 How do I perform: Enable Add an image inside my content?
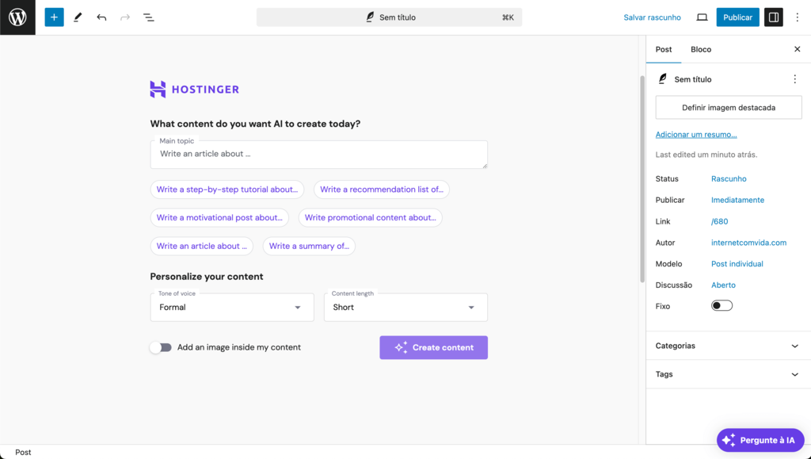tap(161, 347)
